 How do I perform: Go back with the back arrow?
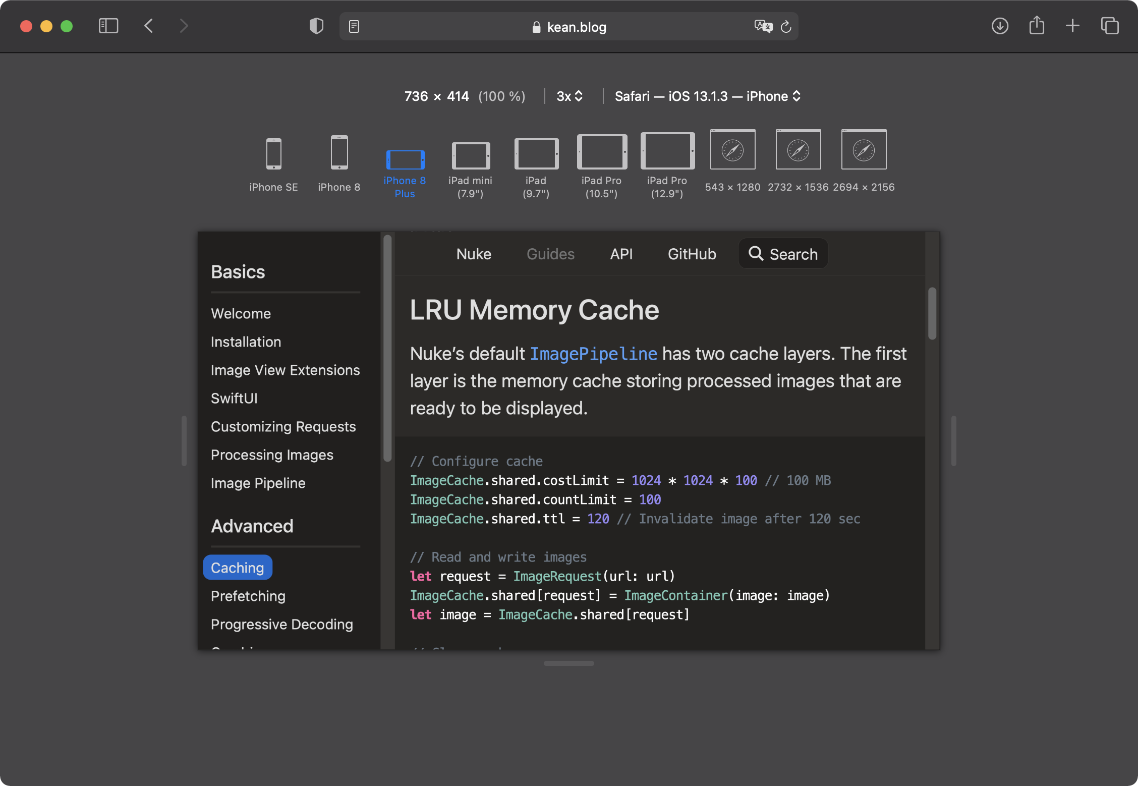(148, 26)
